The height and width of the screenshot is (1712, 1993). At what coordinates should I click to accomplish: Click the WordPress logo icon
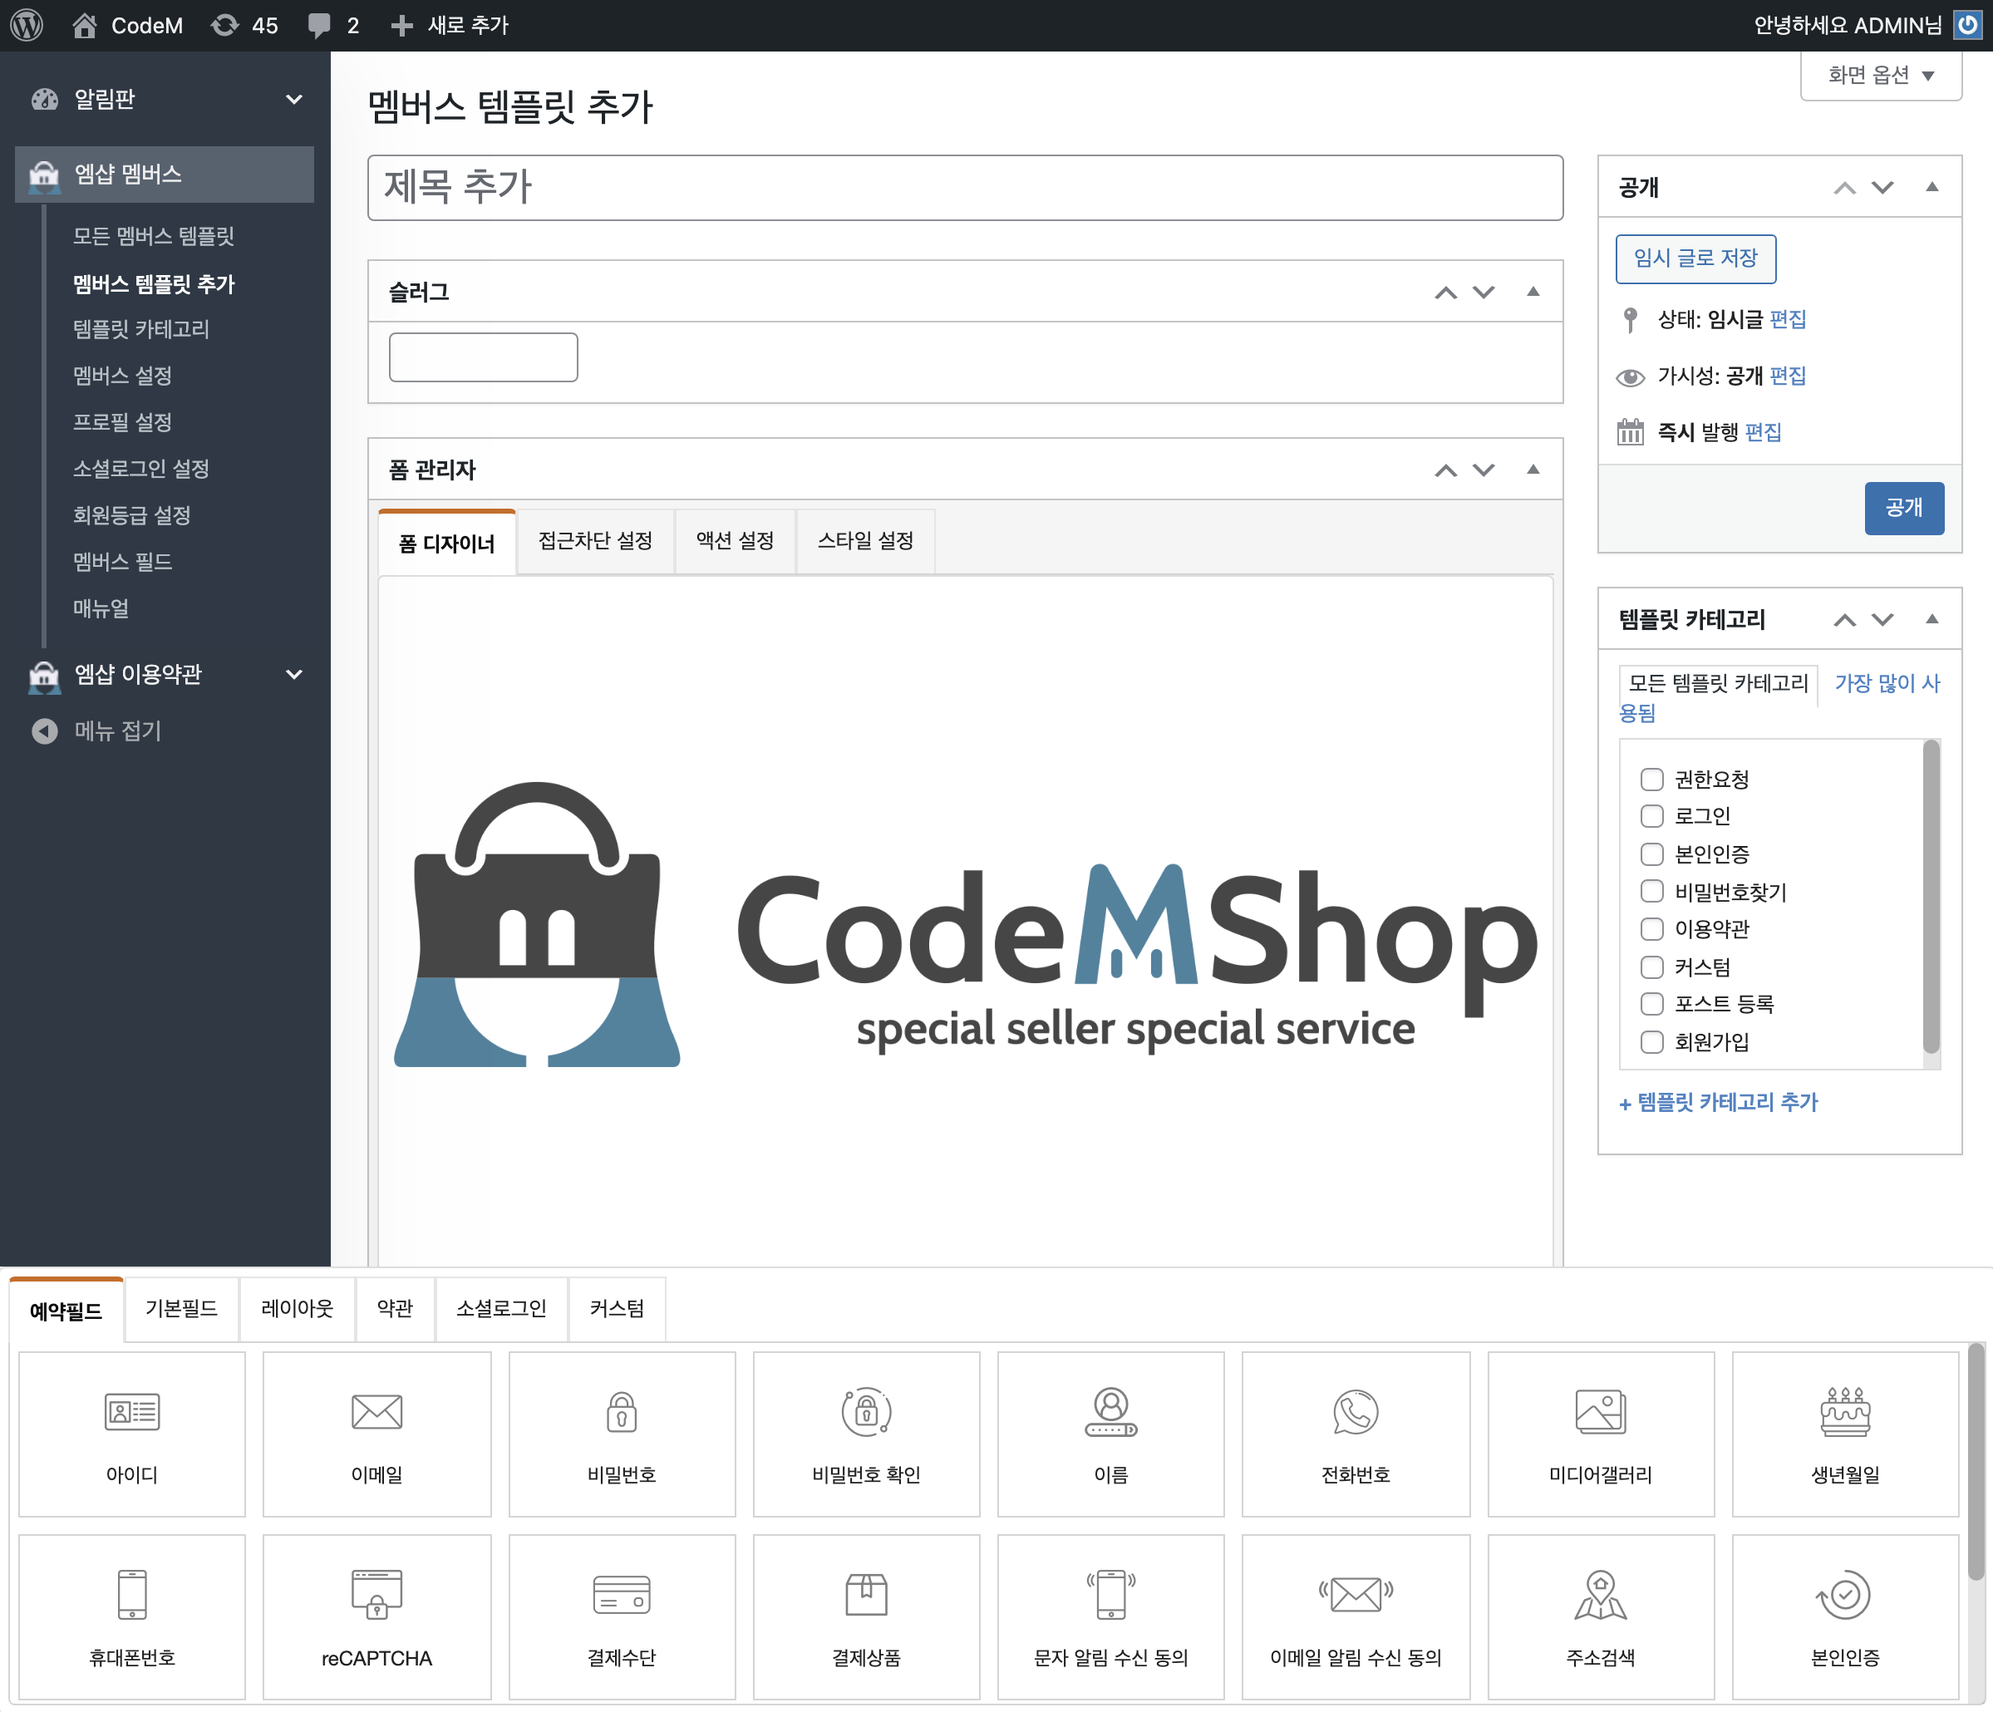click(26, 25)
